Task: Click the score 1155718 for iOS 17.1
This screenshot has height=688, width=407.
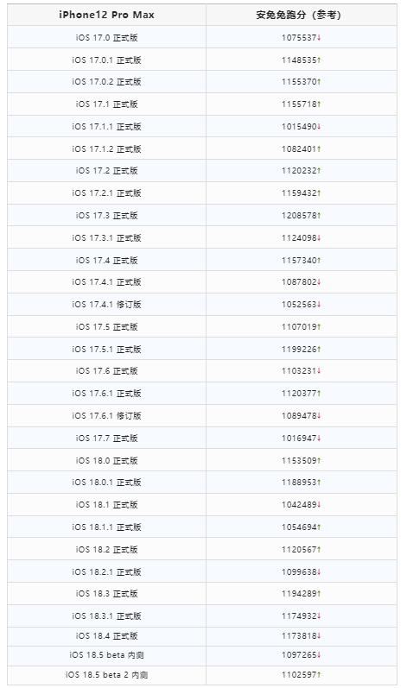Action: (x=299, y=104)
